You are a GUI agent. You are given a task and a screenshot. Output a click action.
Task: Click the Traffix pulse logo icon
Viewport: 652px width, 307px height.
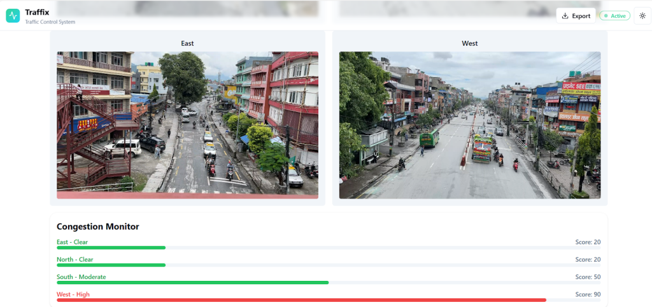pos(13,16)
